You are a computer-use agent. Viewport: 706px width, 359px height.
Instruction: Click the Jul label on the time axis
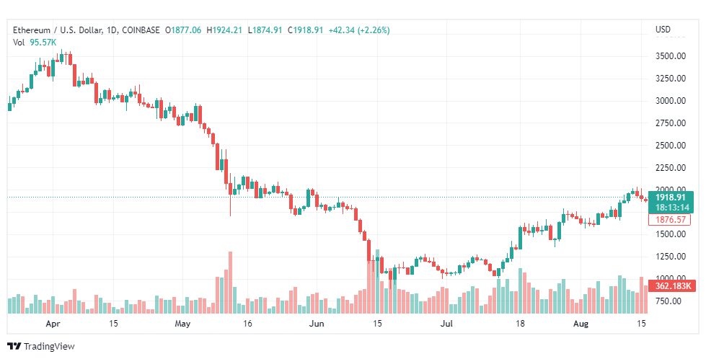tap(449, 324)
